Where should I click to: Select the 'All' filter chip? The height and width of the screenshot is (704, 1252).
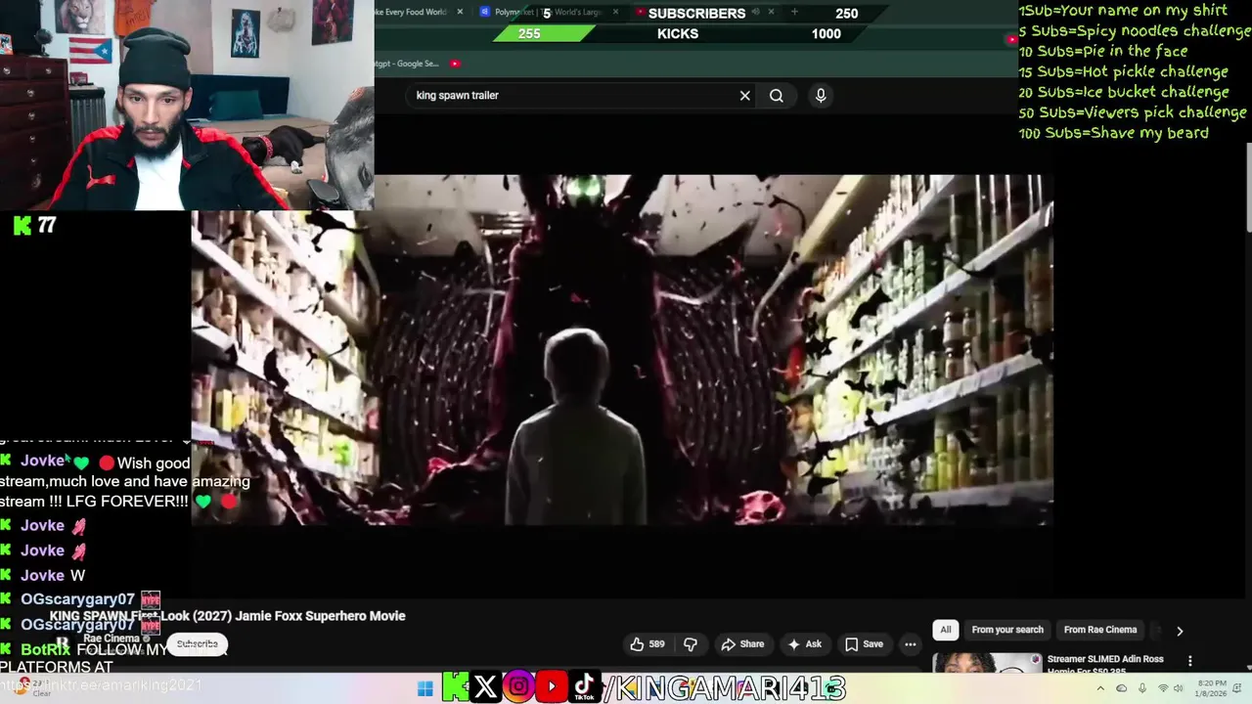coord(946,631)
